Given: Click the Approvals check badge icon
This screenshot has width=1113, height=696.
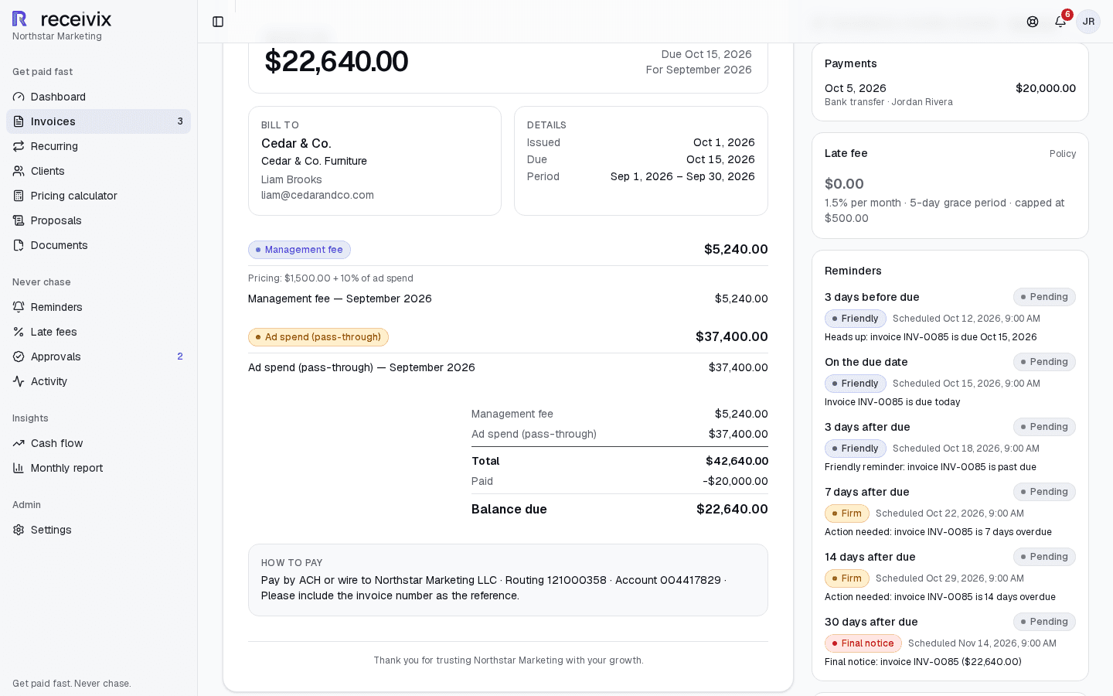Looking at the screenshot, I should point(19,357).
